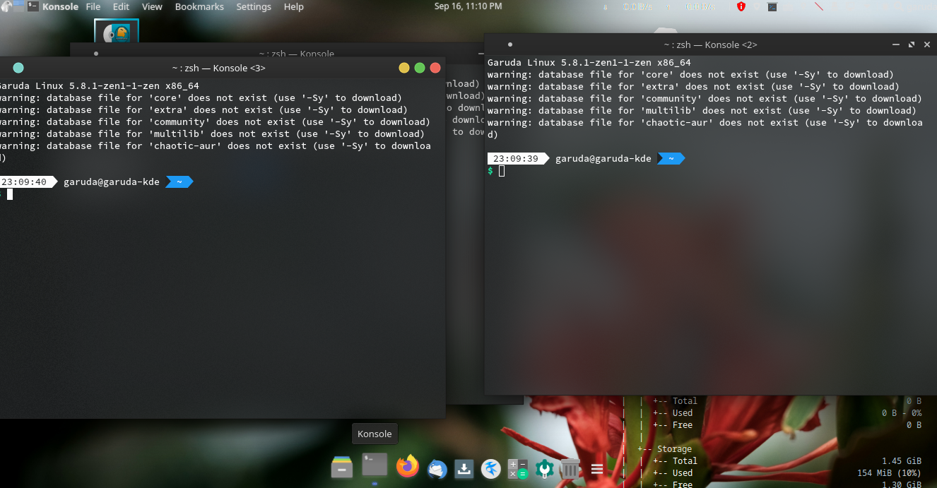Click the Storage entry in desktop system monitor
The height and width of the screenshot is (488, 937).
click(674, 449)
